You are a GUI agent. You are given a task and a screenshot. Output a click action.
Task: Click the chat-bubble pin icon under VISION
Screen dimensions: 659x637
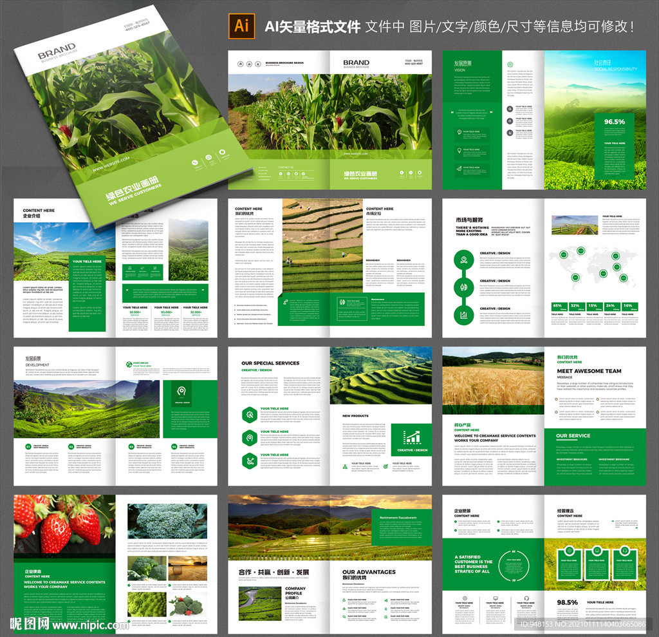(459, 132)
